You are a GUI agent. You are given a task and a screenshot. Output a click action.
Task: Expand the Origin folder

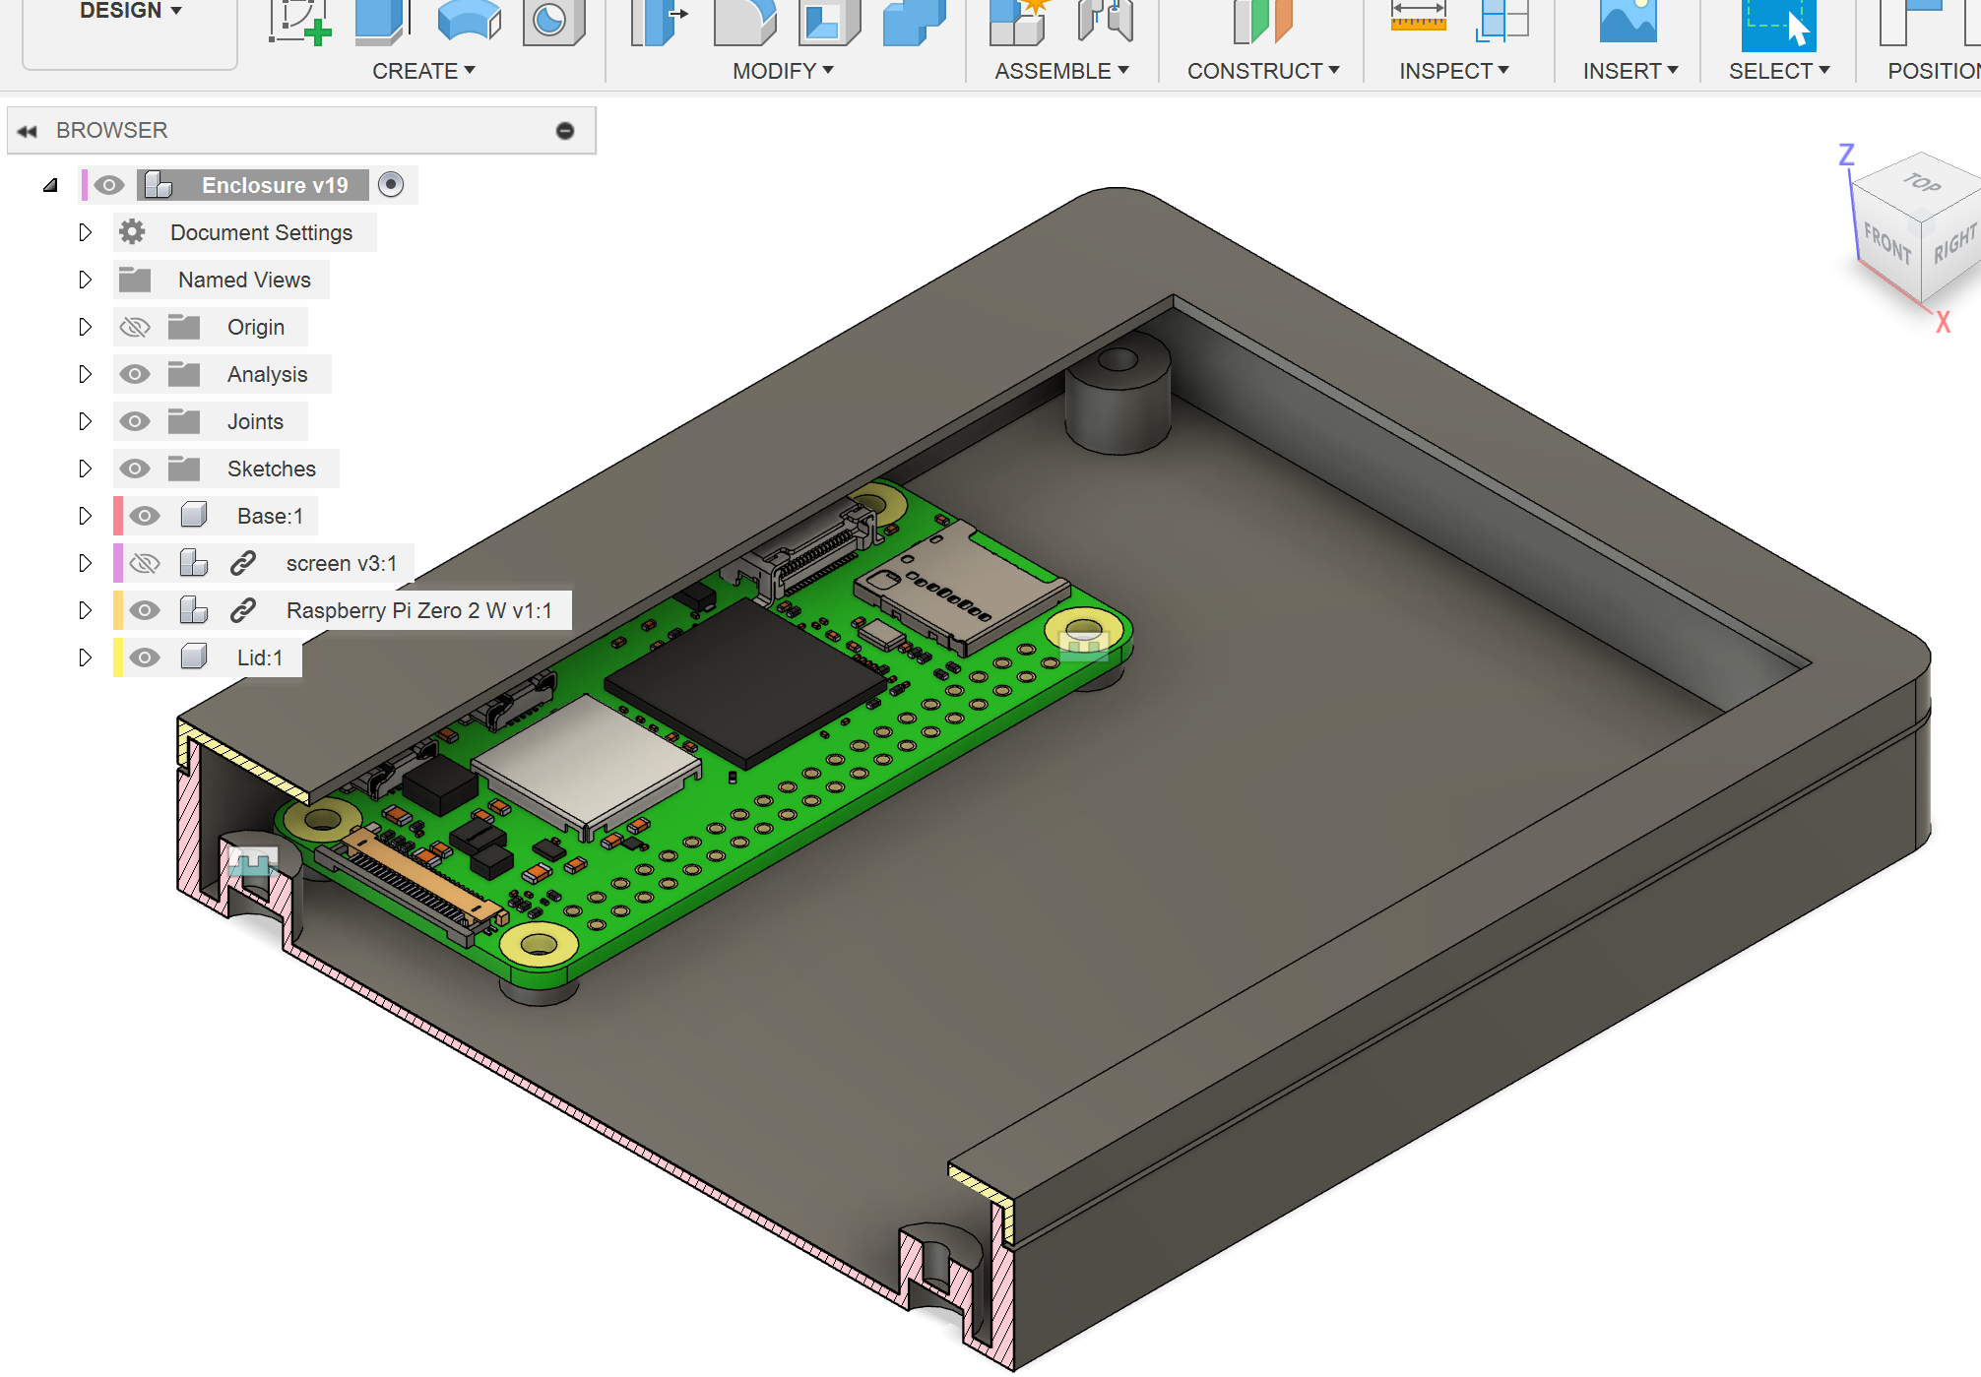pos(85,327)
